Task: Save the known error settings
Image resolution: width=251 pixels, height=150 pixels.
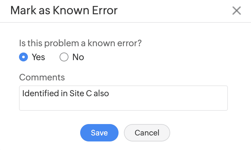Action: pos(99,133)
